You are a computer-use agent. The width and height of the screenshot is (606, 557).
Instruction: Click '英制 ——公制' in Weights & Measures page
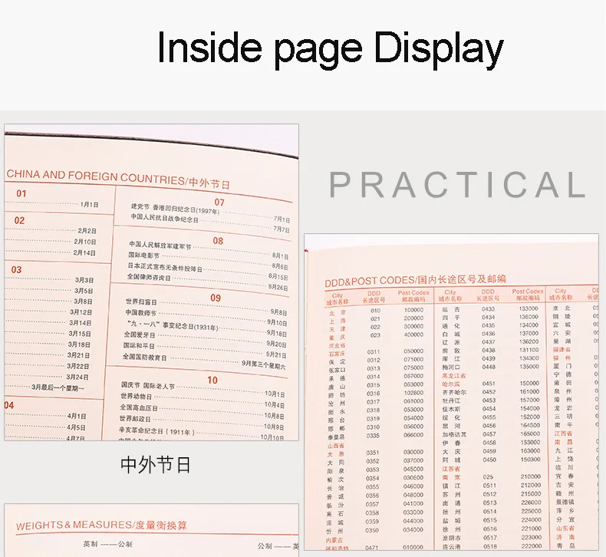[107, 544]
